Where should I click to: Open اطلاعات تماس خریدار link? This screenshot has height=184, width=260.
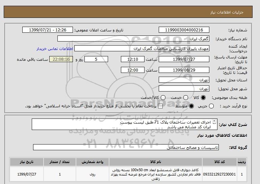pos(55,49)
